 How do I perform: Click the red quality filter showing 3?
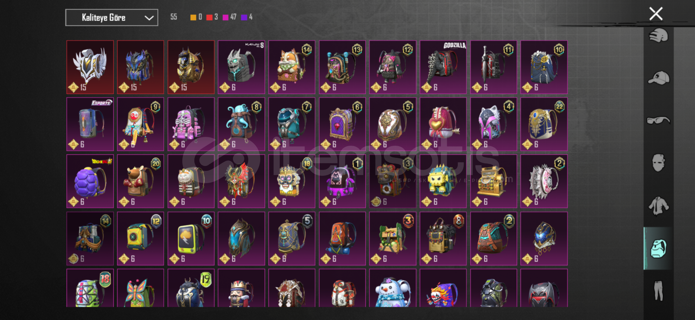[212, 17]
